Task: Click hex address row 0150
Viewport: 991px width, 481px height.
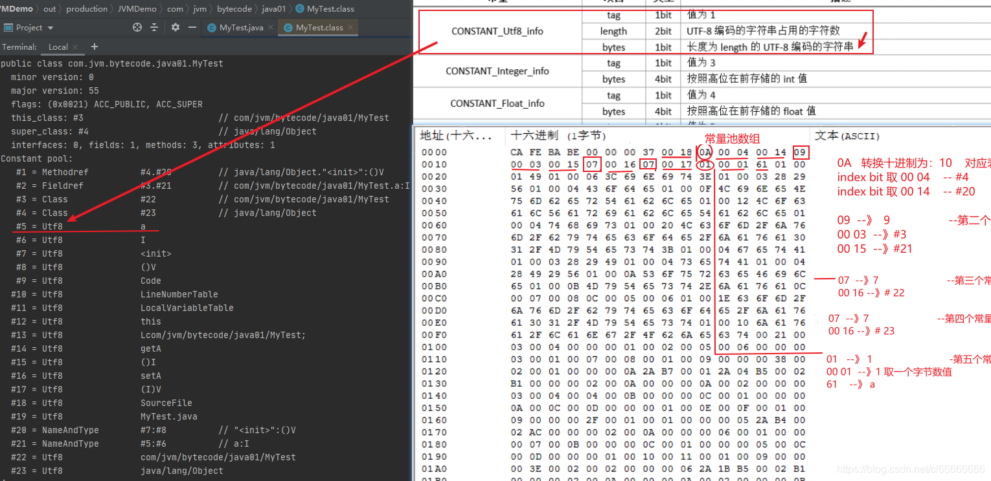Action: coord(433,408)
